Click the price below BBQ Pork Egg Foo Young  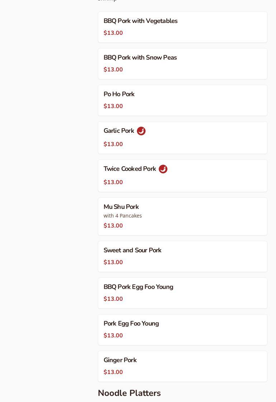(113, 299)
